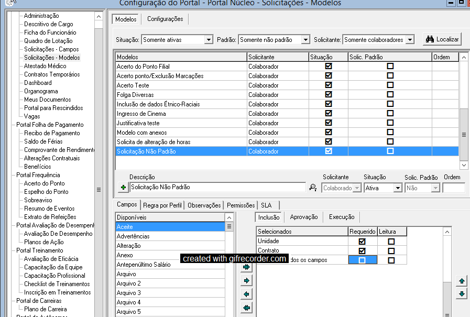Click the magnifier search icon after Descrição field

(x=313, y=188)
